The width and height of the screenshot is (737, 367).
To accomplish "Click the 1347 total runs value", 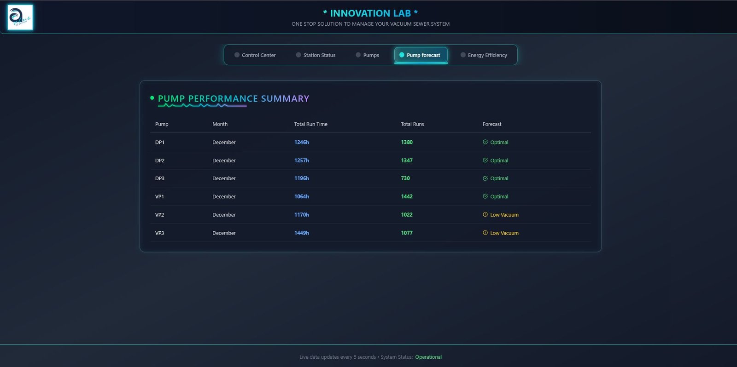I will click(407, 161).
